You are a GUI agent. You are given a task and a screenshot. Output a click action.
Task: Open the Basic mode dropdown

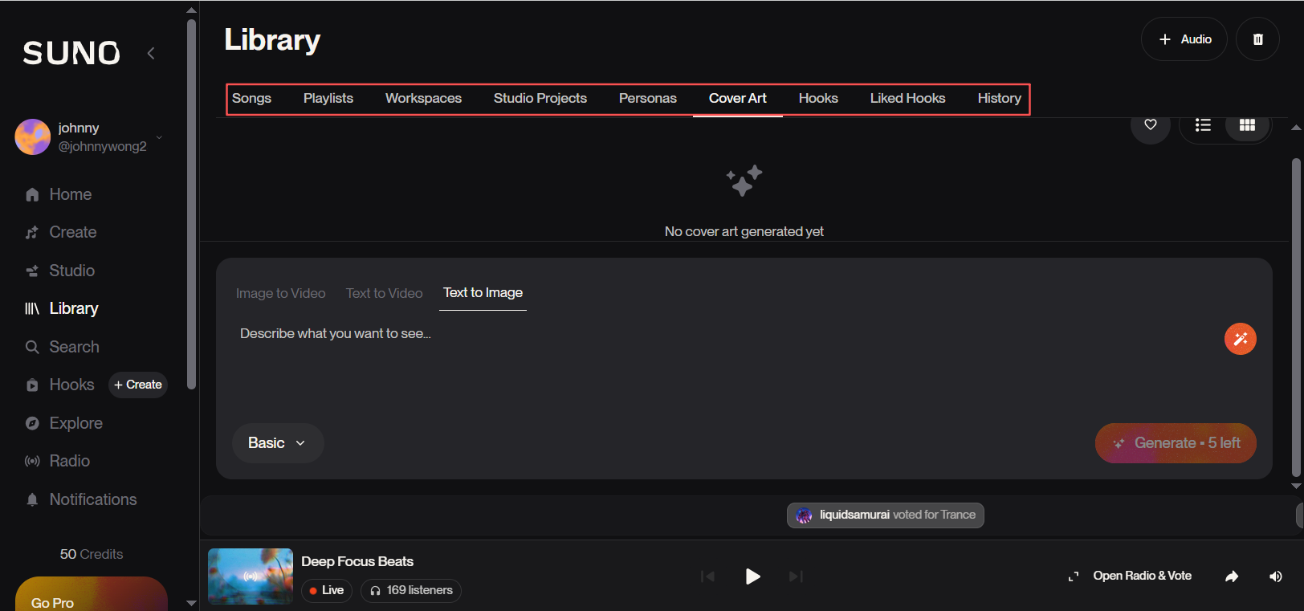point(278,443)
